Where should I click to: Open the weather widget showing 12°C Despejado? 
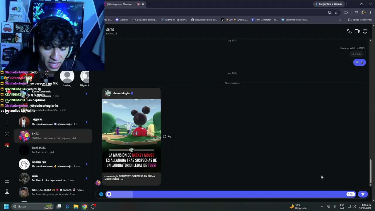[298, 207]
